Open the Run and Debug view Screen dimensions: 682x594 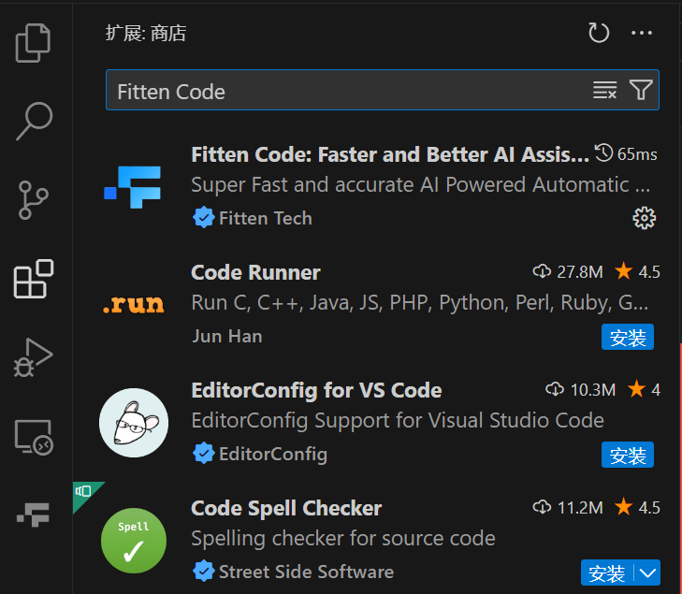[34, 357]
